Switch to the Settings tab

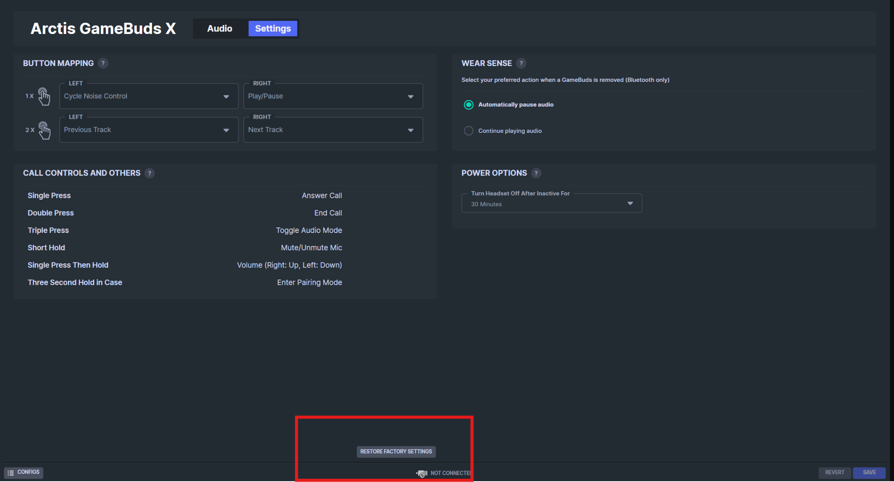(x=273, y=29)
